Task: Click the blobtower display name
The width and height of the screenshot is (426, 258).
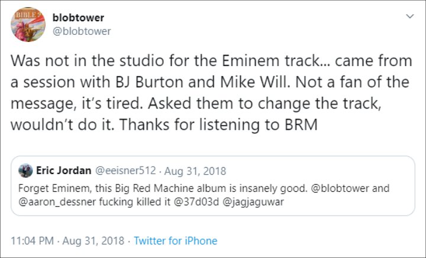Action: click(x=78, y=18)
